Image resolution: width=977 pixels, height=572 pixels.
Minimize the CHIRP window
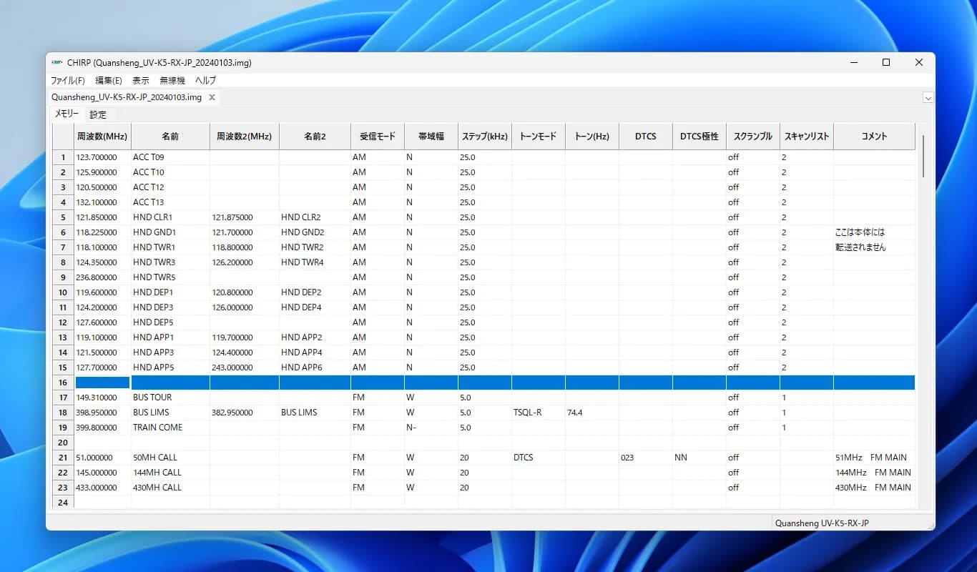point(853,63)
